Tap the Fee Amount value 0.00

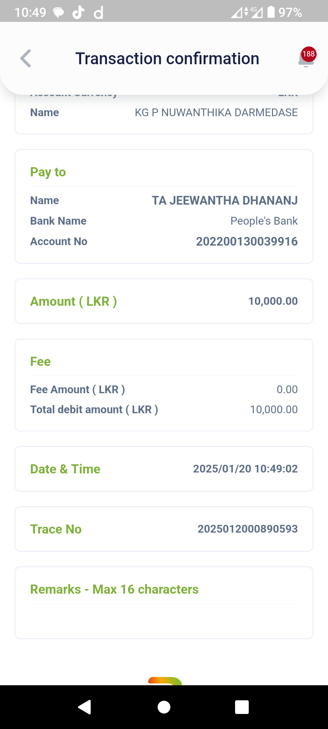tap(287, 390)
